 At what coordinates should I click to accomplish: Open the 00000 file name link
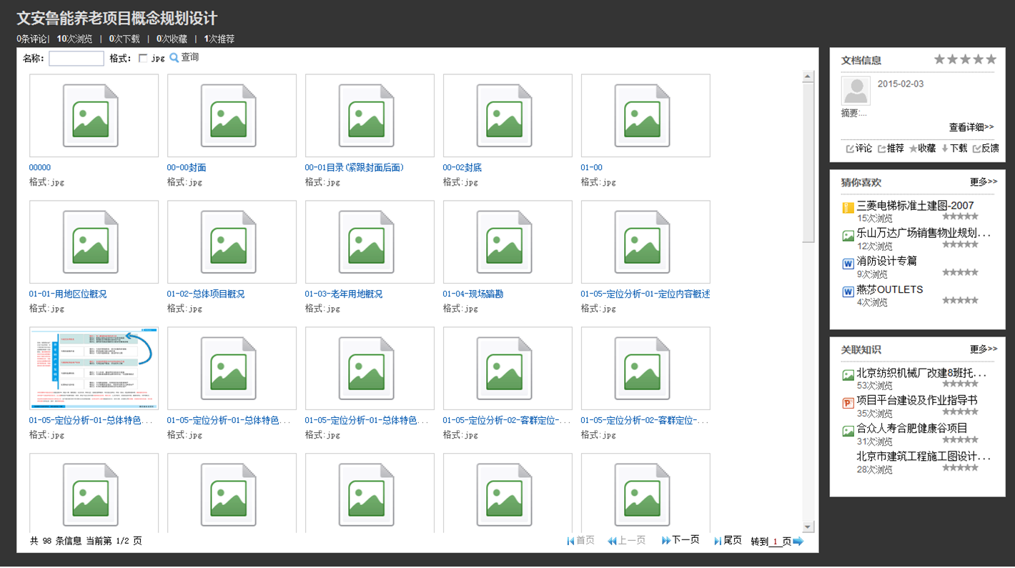[40, 168]
